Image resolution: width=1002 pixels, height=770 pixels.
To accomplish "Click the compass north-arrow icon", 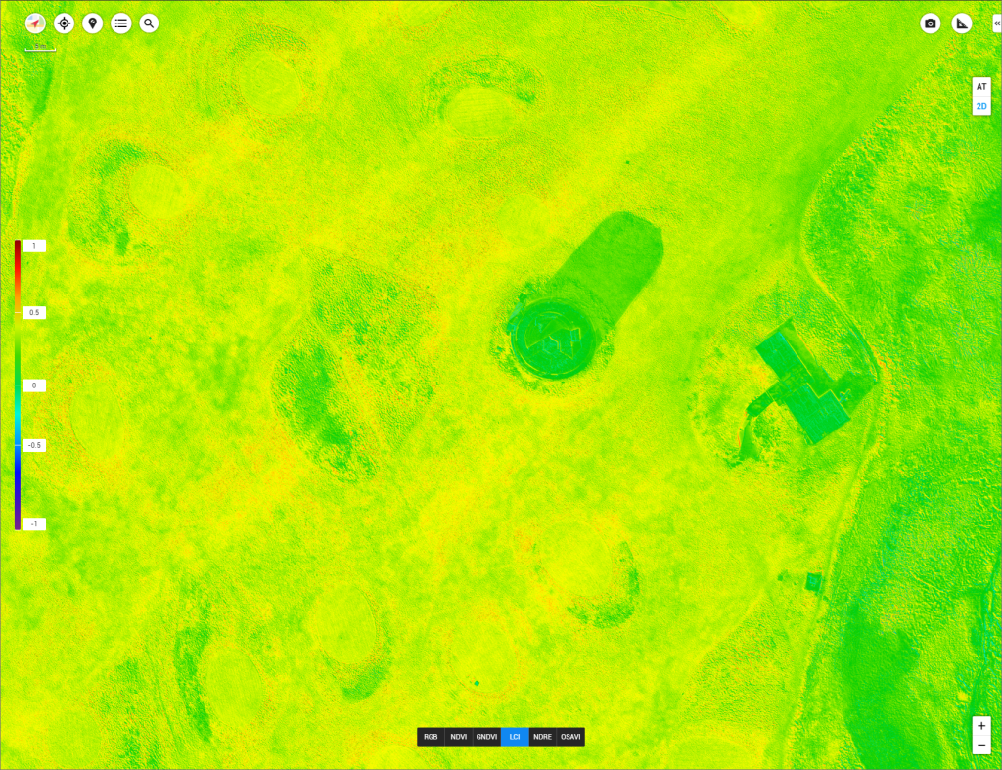I will click(x=36, y=23).
